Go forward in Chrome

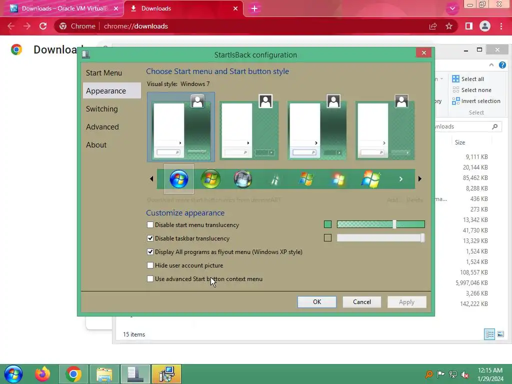point(27,26)
